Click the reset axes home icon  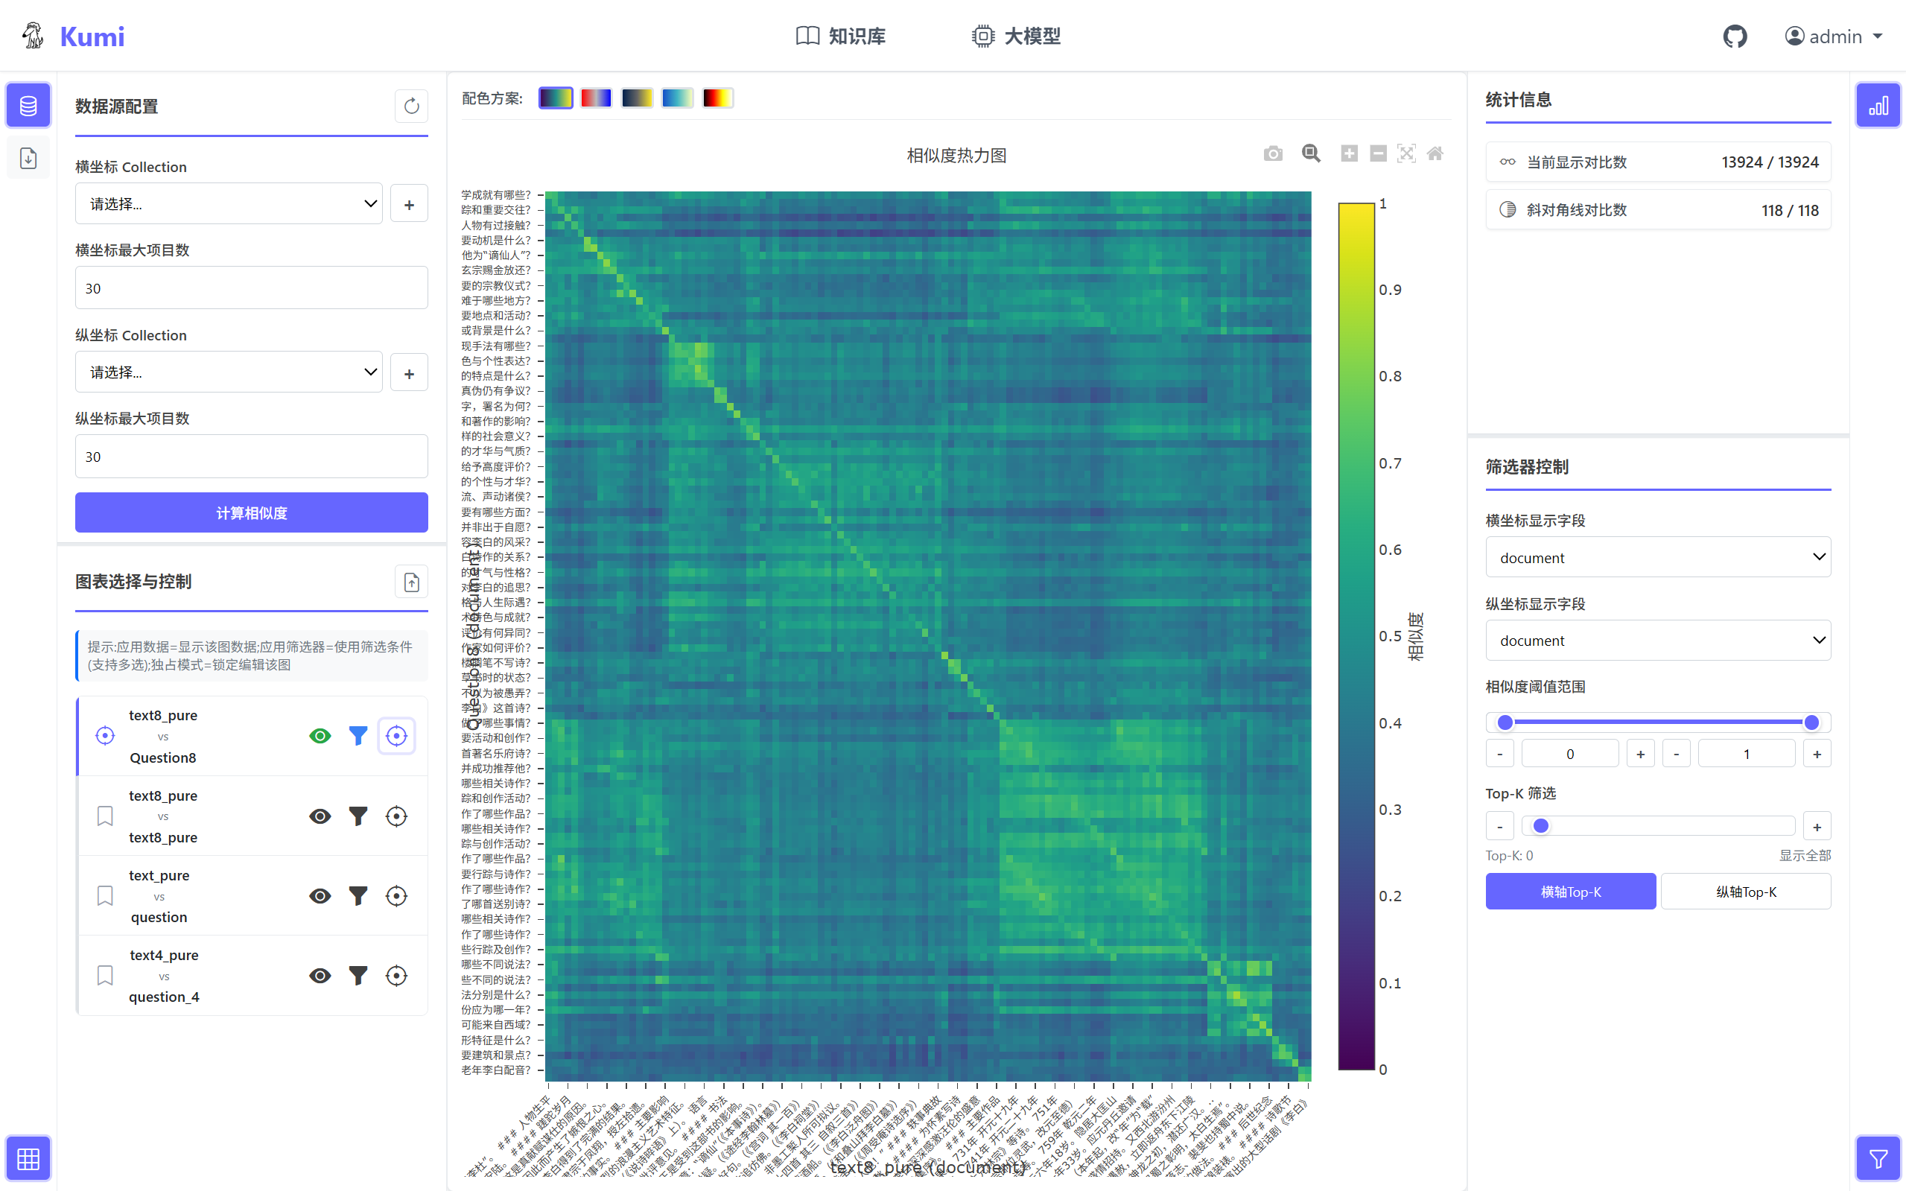1435,153
